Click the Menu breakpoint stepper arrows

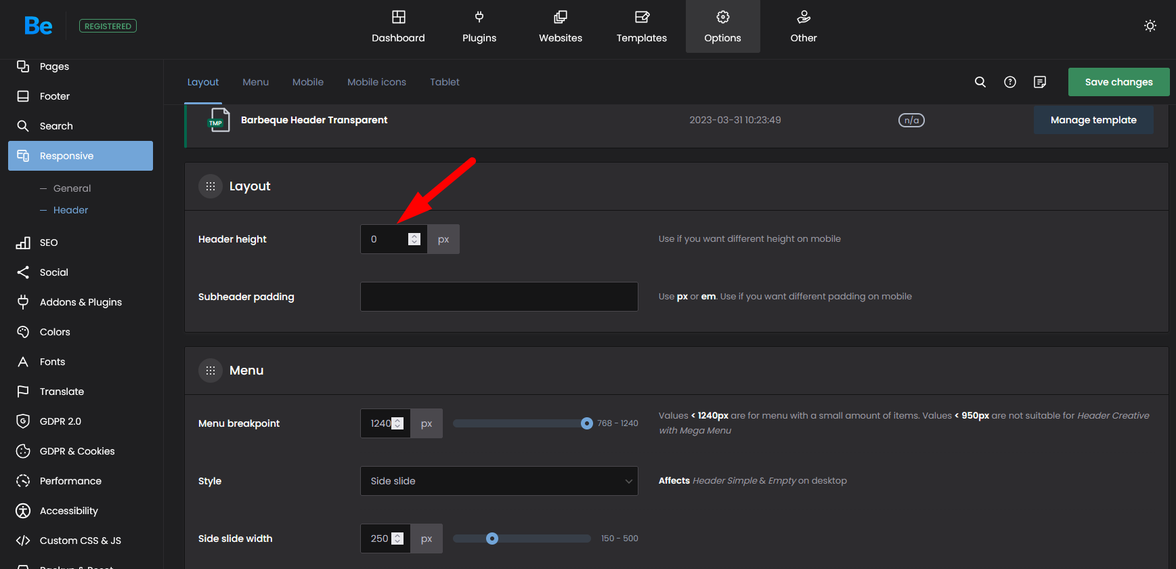[x=398, y=423]
